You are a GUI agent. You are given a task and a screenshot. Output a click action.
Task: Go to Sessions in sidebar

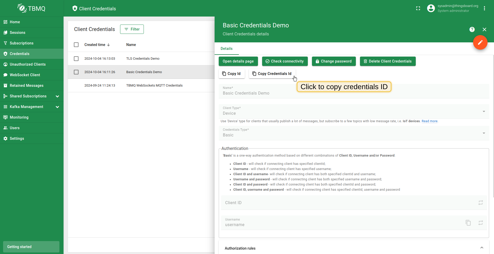(x=18, y=33)
